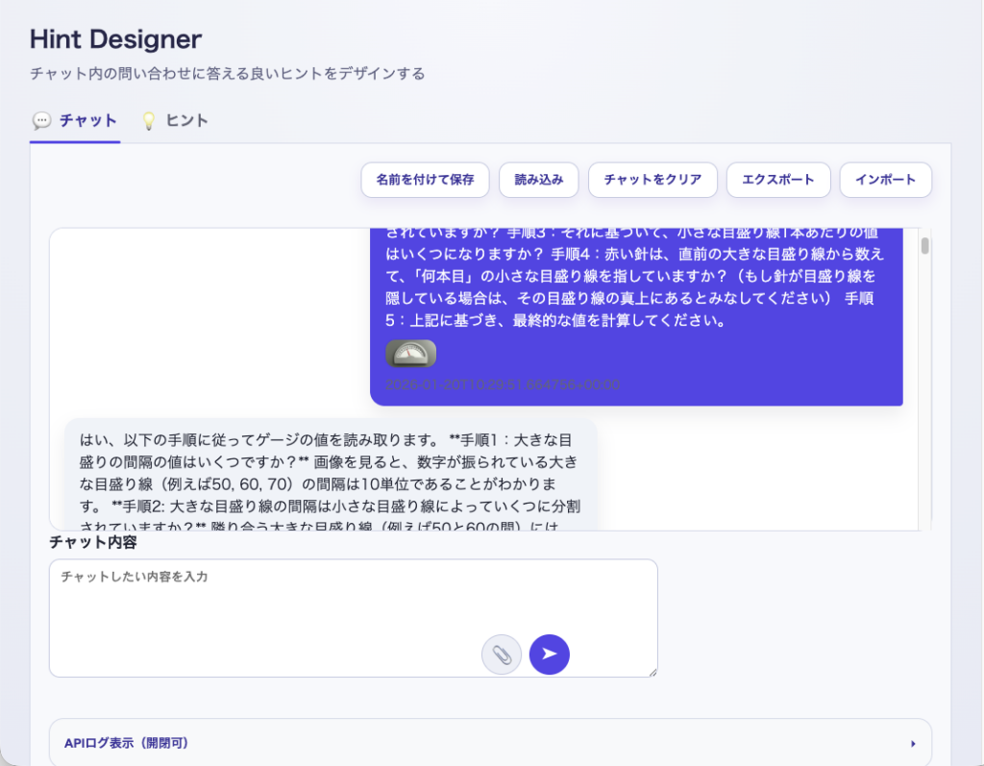
Task: Click the blue user message bubble
Action: pos(634,288)
